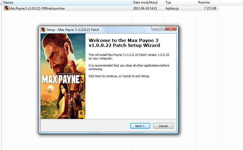The width and height of the screenshot is (243, 150).
Task: Sort by Data modyfikacji column header
Action: click(147, 2)
